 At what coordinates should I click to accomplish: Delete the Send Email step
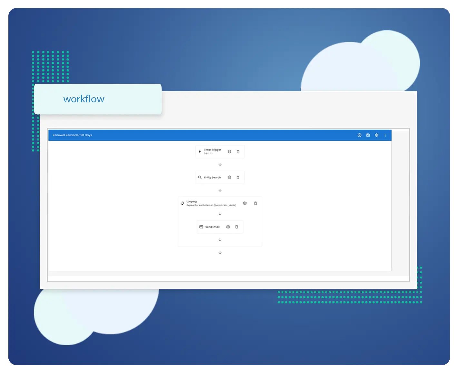[237, 227]
